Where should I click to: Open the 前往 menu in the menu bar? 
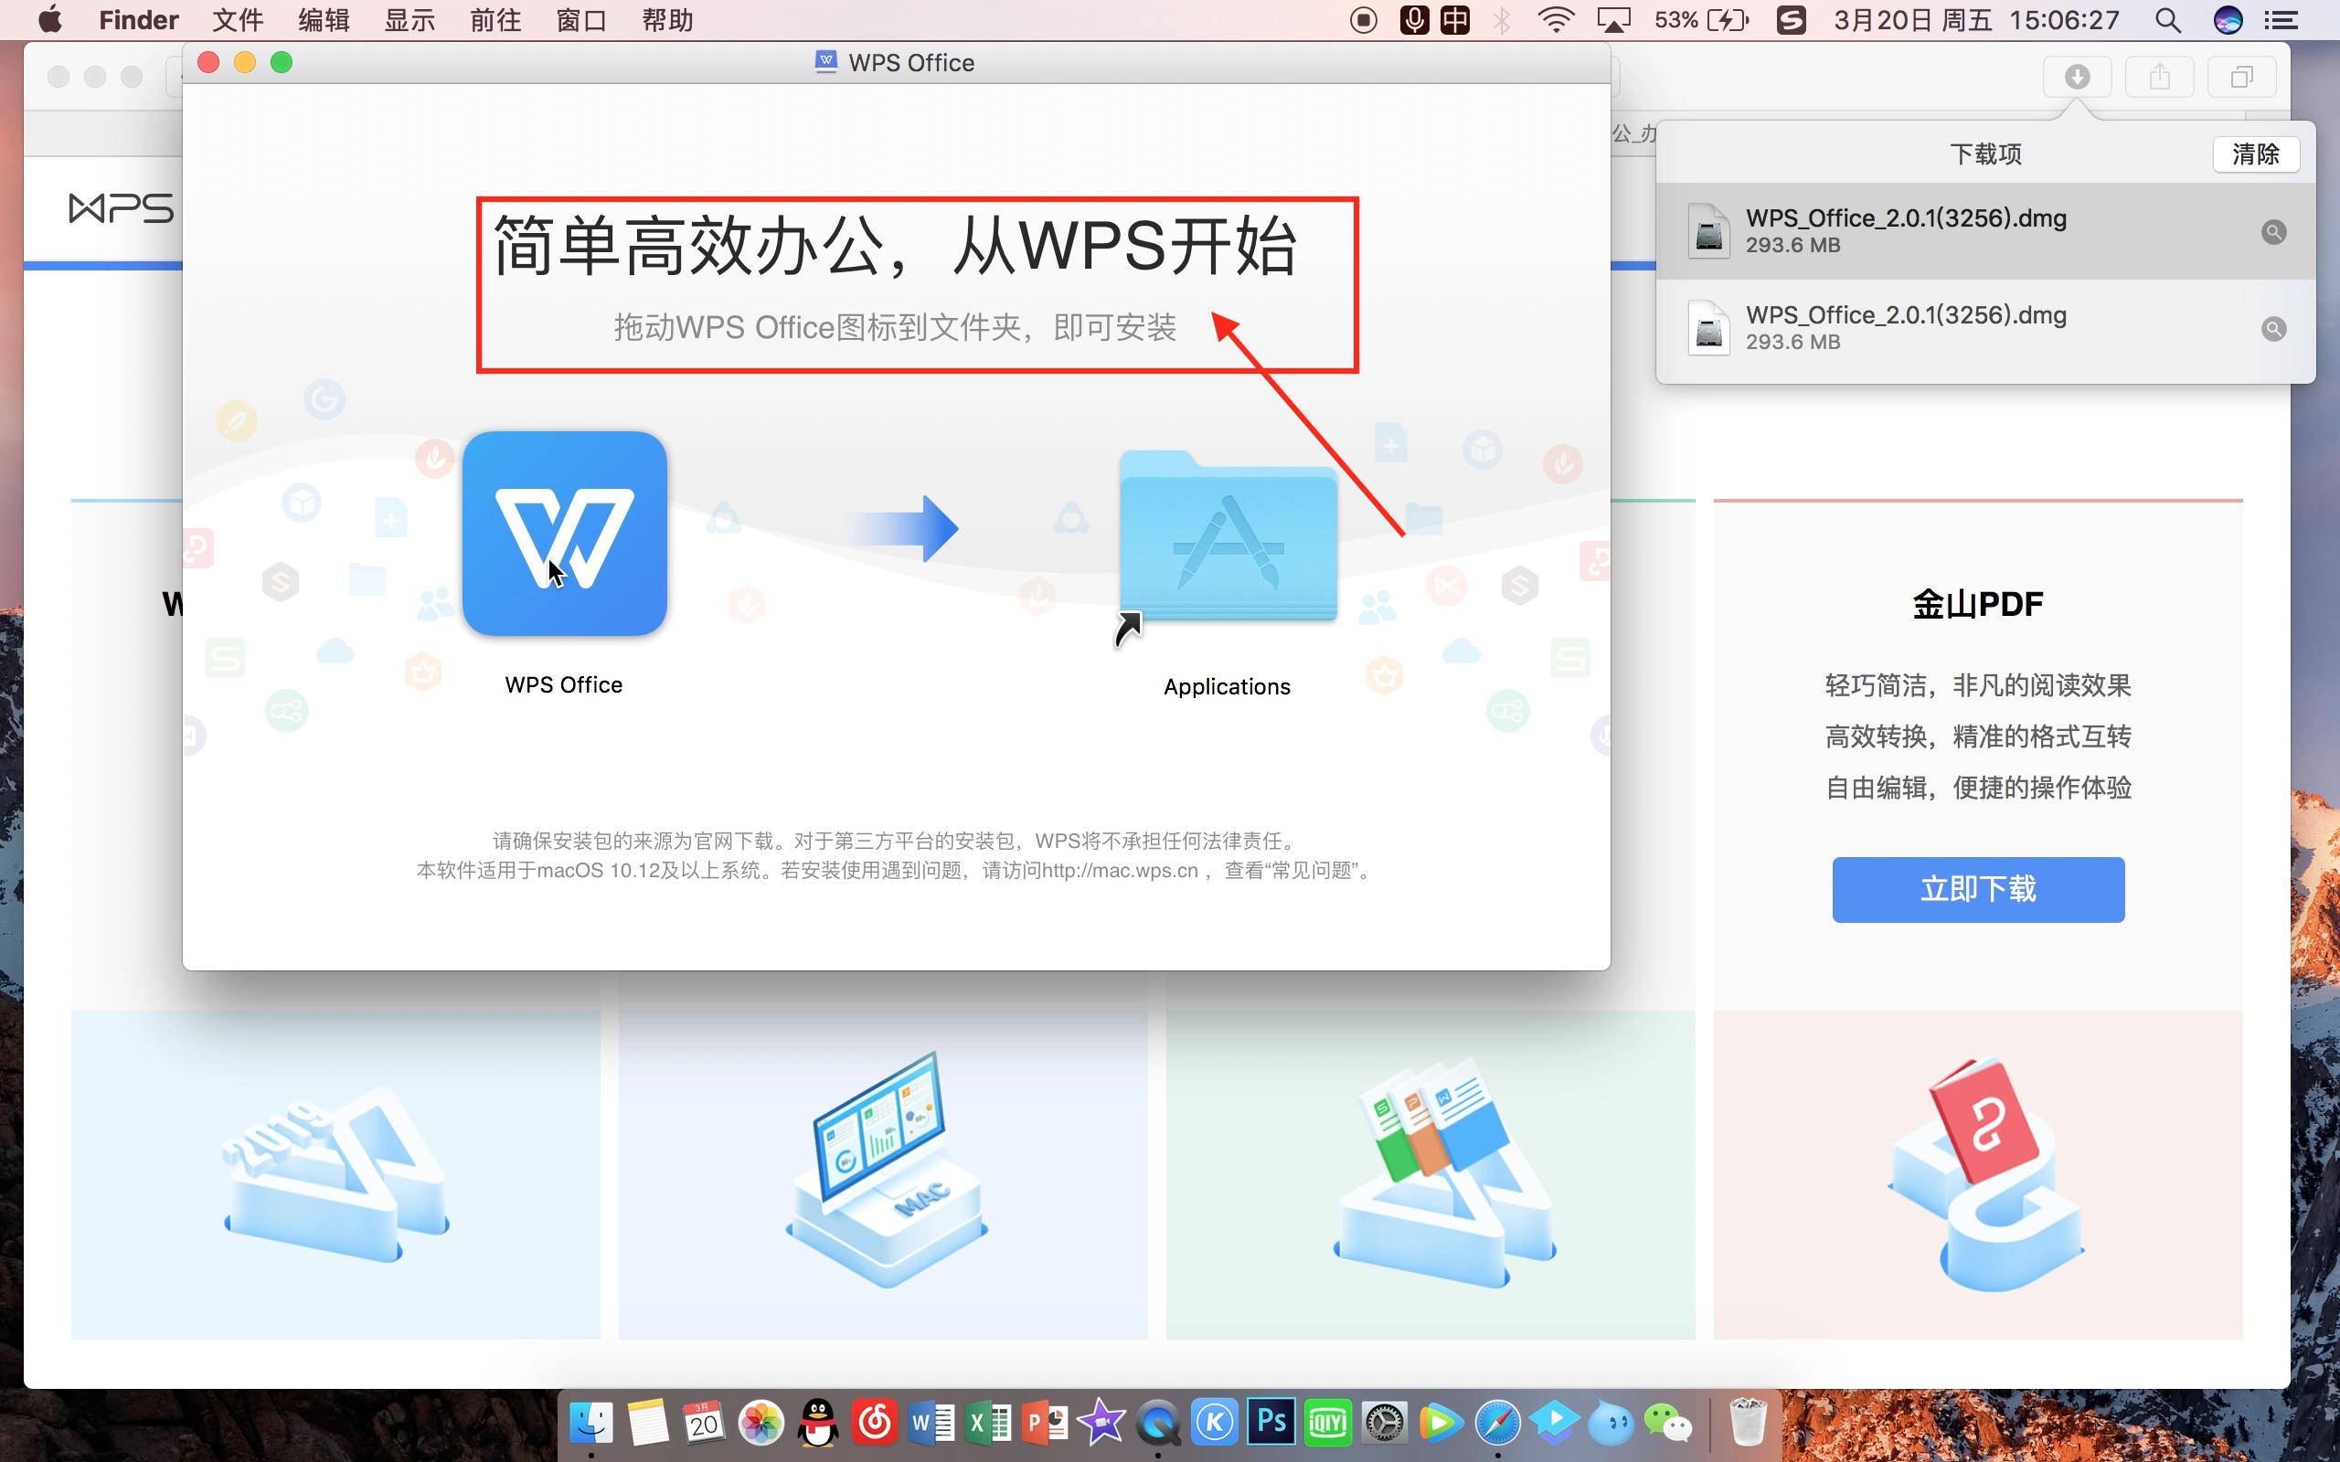point(496,19)
